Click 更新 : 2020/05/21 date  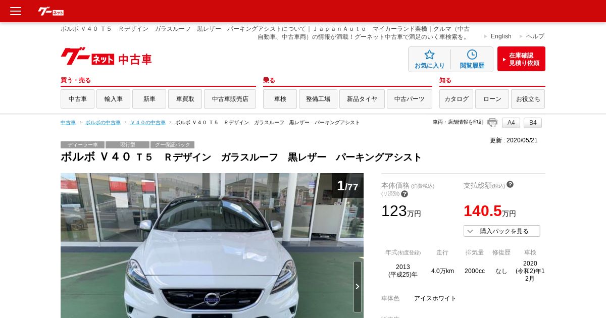click(x=514, y=140)
